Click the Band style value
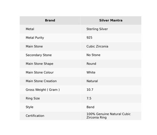 pos(90,107)
